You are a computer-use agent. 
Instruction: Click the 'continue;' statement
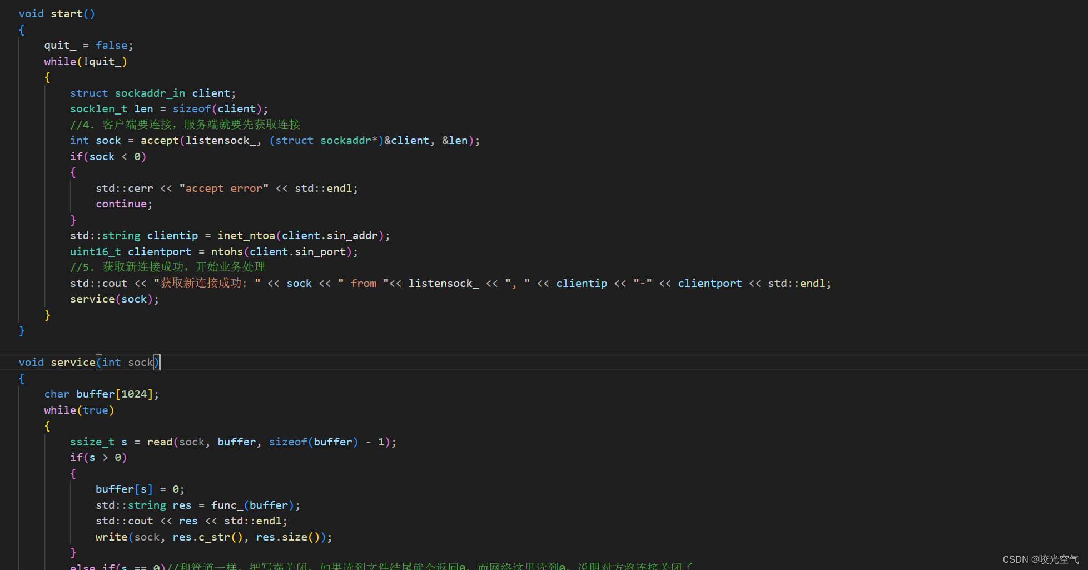(124, 204)
